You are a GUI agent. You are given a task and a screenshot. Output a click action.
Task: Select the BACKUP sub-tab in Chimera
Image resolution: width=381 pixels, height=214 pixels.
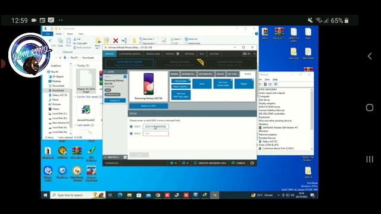(220, 74)
